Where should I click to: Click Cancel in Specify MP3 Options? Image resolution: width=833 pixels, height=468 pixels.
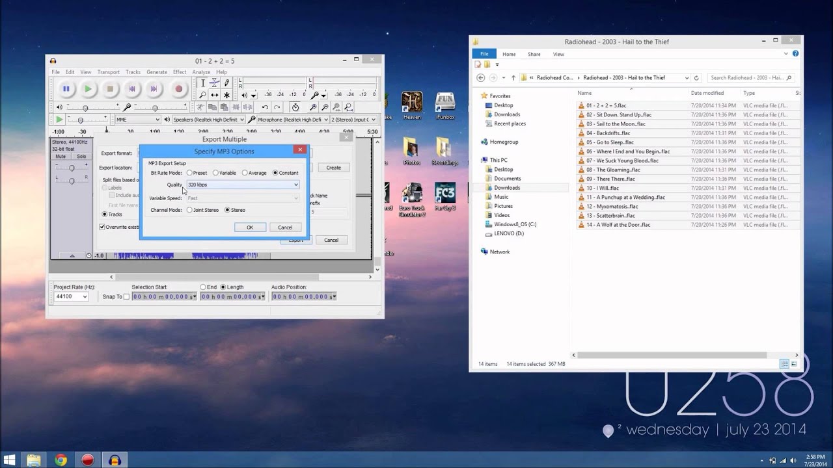click(x=285, y=227)
